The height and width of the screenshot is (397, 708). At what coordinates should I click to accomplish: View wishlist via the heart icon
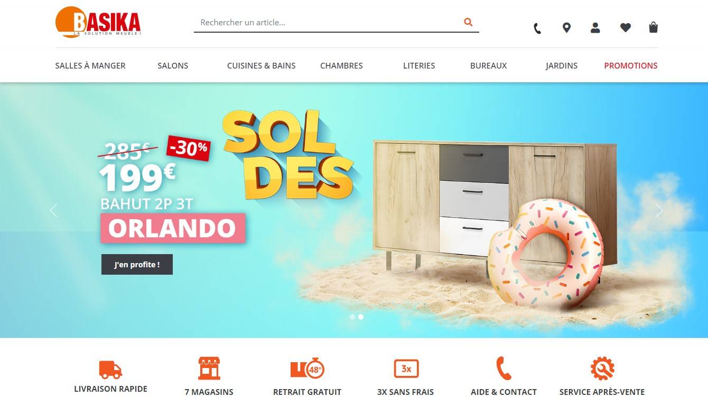[626, 28]
